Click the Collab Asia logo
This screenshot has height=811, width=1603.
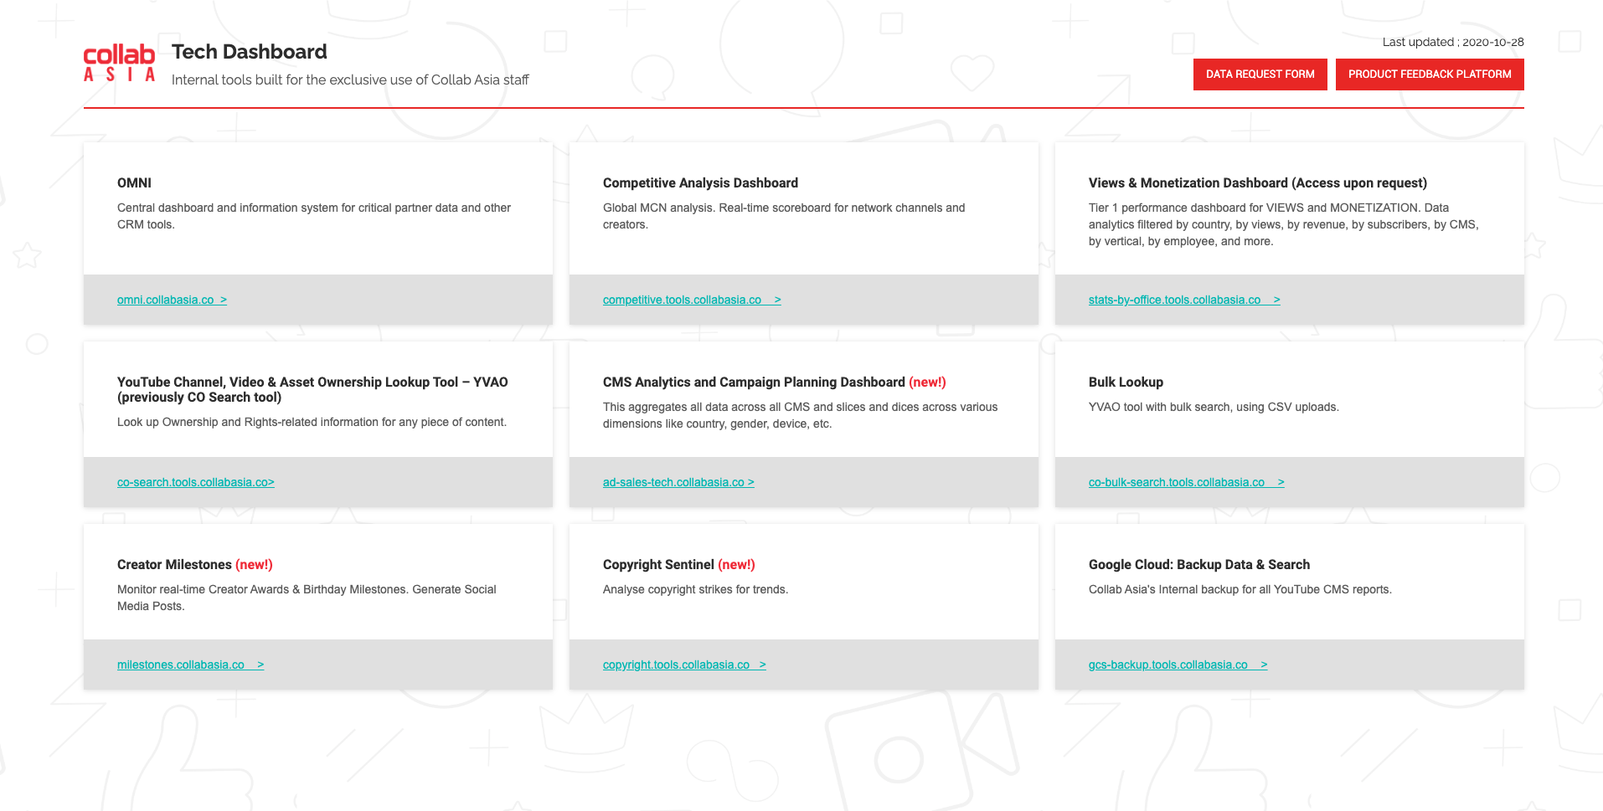(119, 63)
